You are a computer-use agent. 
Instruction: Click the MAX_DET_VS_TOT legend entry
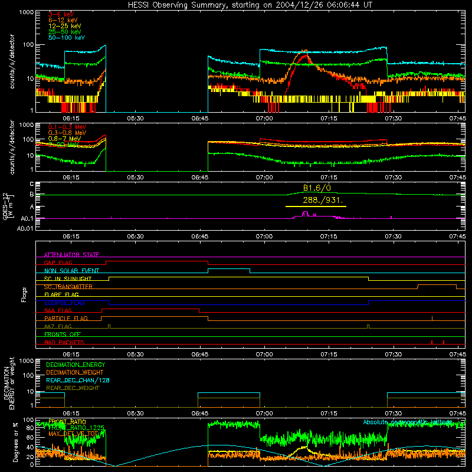point(73,434)
